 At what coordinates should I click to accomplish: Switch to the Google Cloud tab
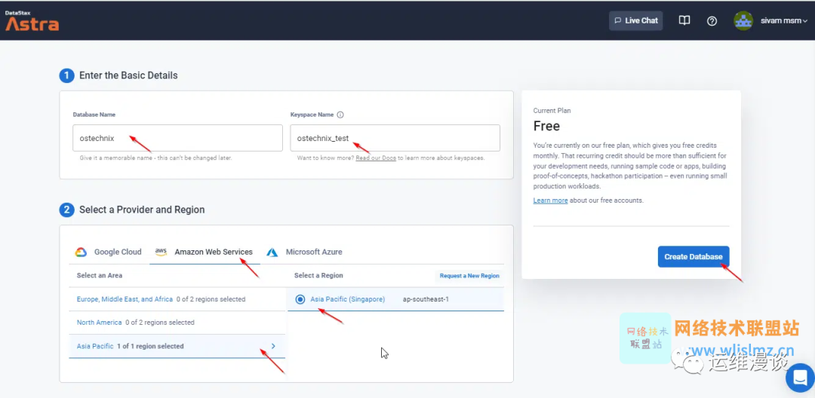point(109,253)
